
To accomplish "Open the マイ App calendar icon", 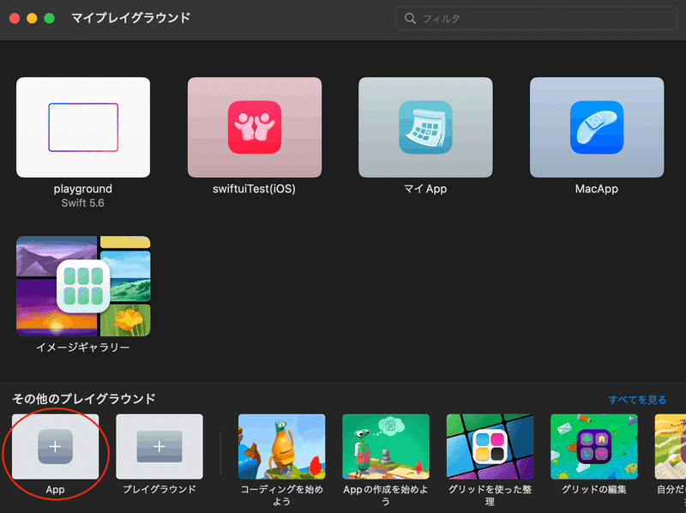I will (425, 127).
